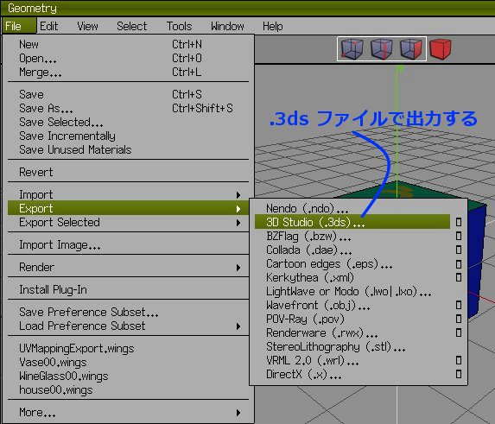Select the body selection mode red cube
Image resolution: width=495 pixels, height=424 pixels.
(x=441, y=49)
